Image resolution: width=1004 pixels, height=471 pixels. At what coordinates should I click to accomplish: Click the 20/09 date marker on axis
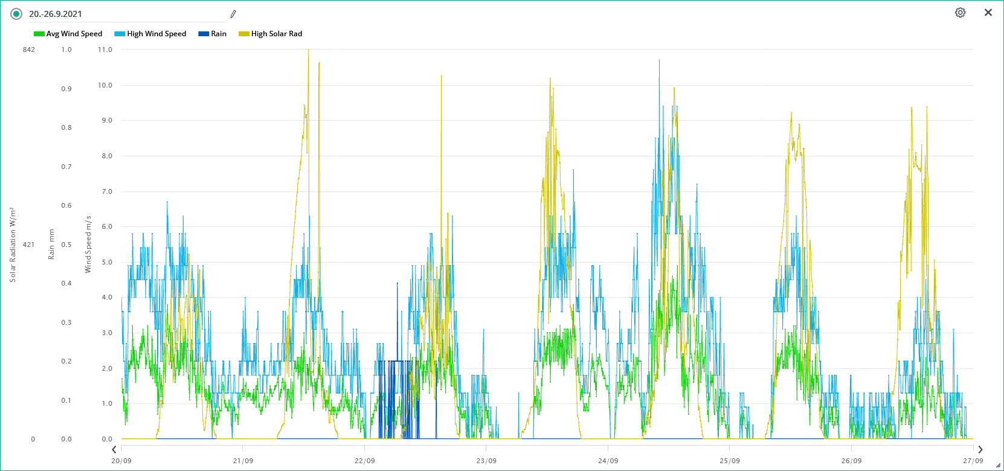click(x=121, y=461)
